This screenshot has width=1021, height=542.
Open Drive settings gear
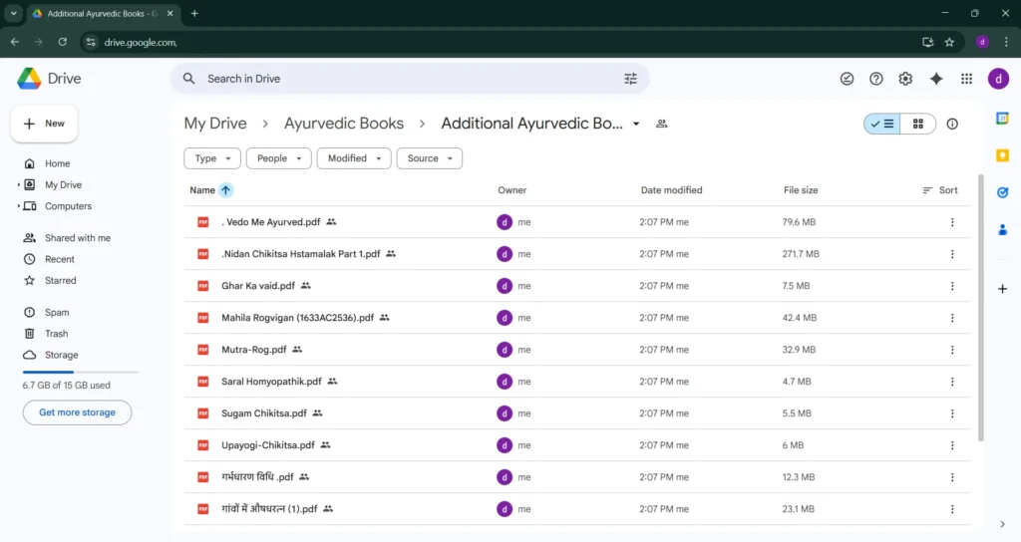point(905,79)
